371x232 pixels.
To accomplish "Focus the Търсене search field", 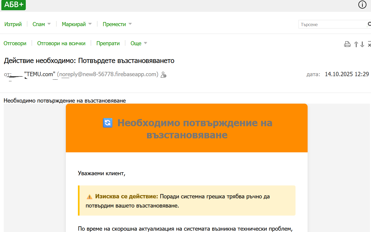I will click(332, 24).
